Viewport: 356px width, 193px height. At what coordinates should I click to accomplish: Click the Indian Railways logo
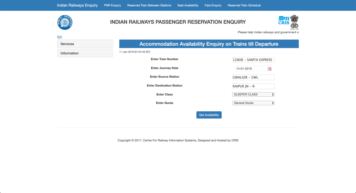point(65,22)
